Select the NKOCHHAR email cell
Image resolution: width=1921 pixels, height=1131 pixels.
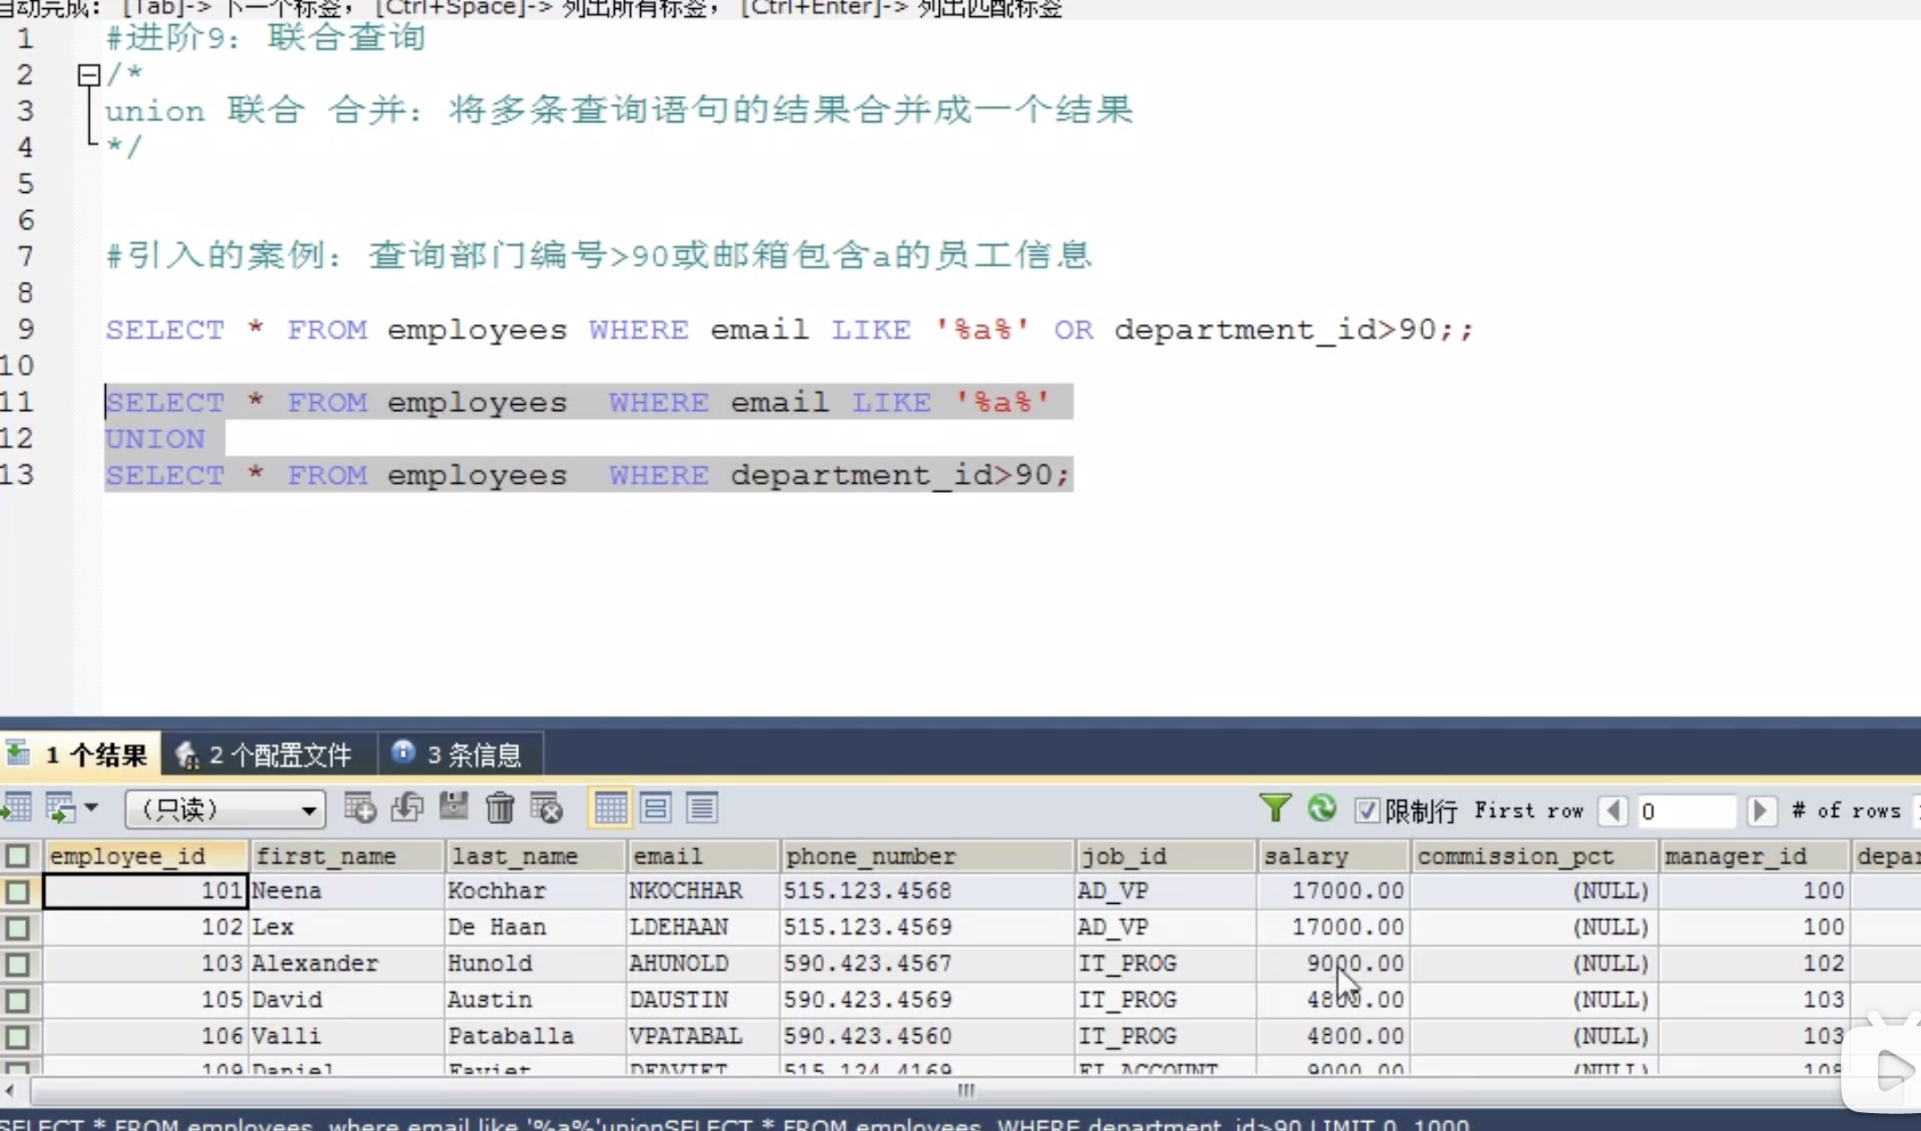coord(703,891)
